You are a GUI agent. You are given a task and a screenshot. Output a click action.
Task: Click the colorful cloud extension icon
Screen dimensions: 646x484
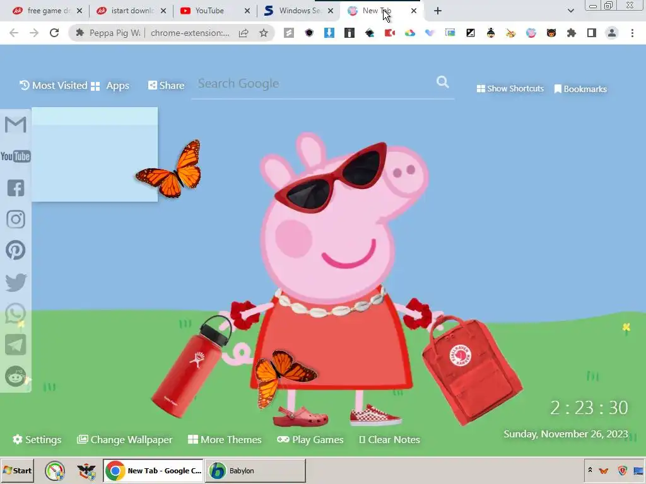(x=410, y=33)
